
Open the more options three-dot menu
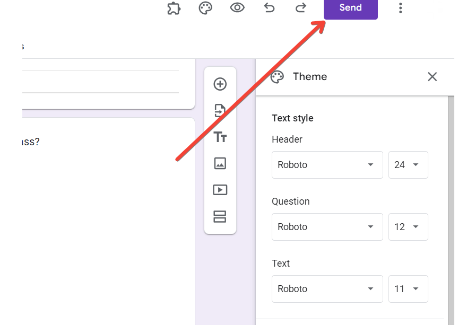point(400,8)
